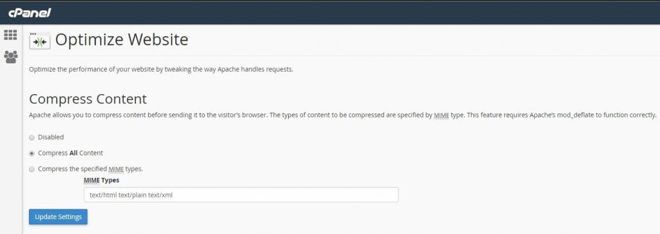Focus the MIME Types text field

pyautogui.click(x=241, y=195)
